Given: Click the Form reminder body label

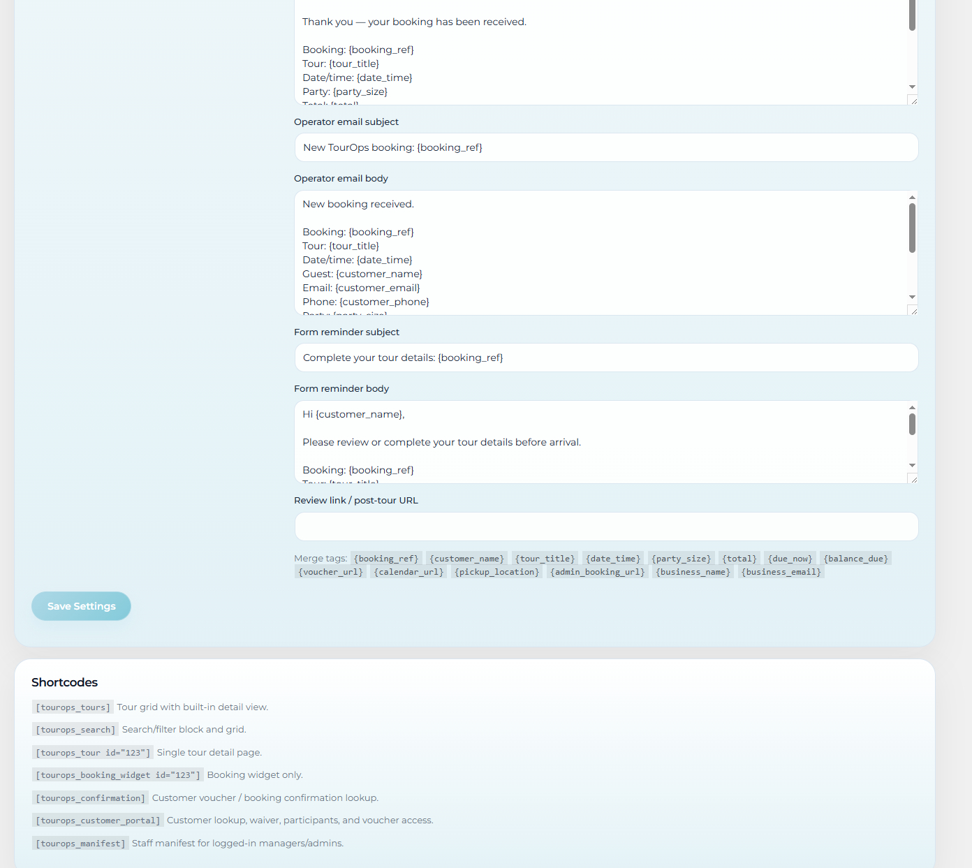Looking at the screenshot, I should point(341,388).
